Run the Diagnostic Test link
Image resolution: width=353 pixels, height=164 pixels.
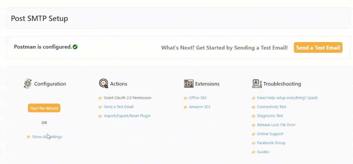[270, 116]
